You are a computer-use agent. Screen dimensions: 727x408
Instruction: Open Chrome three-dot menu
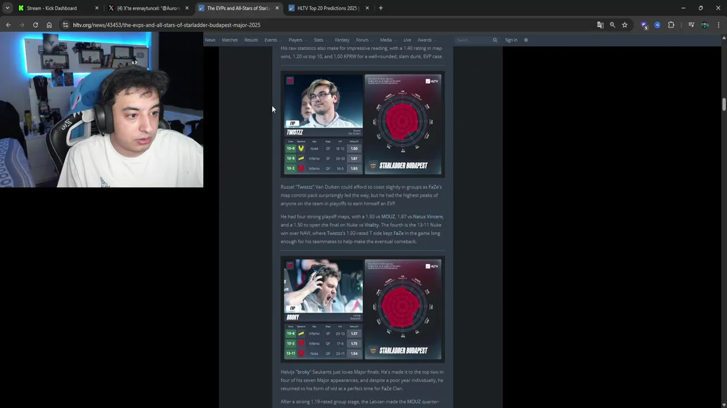[x=718, y=25]
